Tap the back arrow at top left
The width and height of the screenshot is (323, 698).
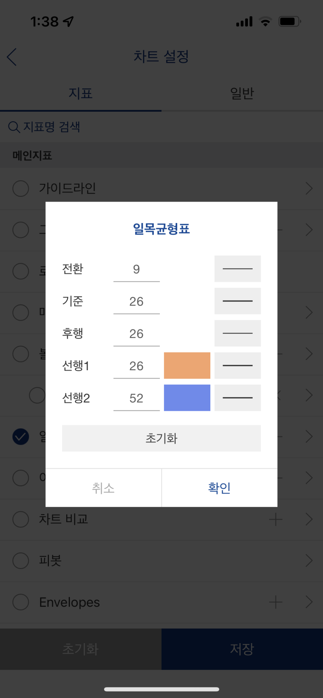tap(11, 57)
